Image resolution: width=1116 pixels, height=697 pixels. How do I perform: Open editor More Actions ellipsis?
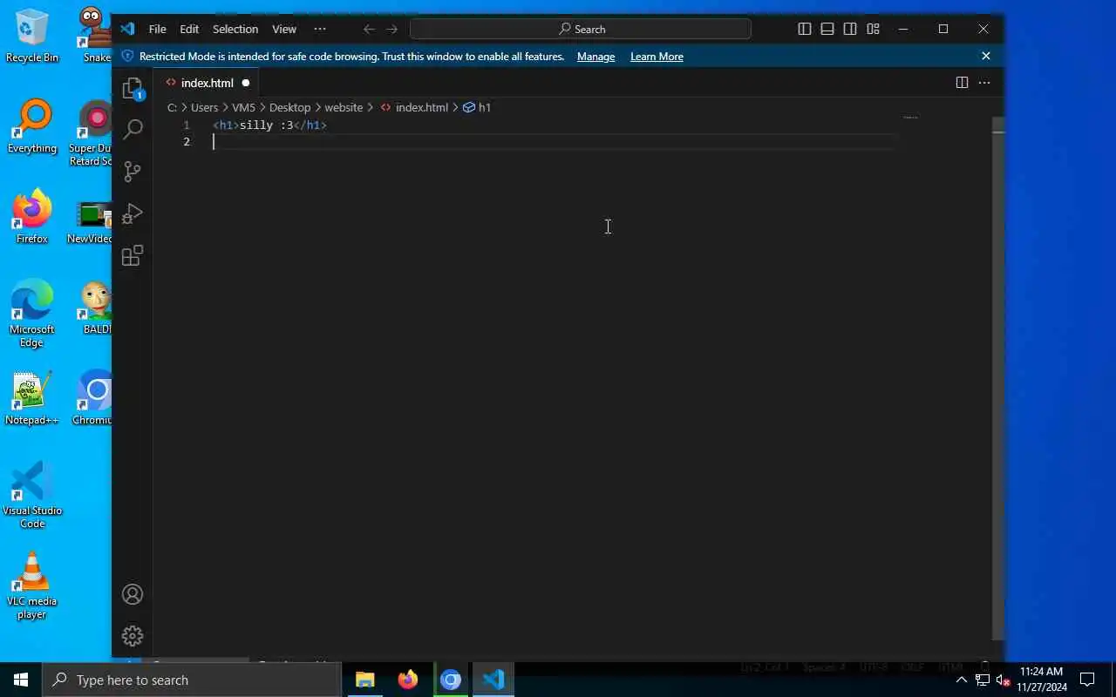(984, 83)
